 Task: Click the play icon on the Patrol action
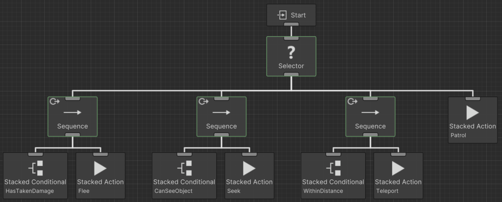click(x=473, y=112)
